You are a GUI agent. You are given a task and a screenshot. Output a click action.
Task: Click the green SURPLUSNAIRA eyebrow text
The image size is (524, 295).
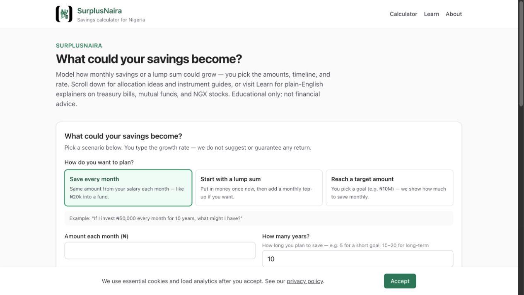(x=79, y=46)
